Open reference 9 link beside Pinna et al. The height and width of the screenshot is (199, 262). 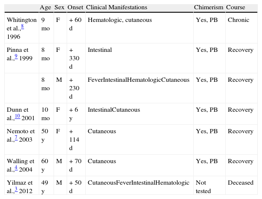(x=15, y=55)
